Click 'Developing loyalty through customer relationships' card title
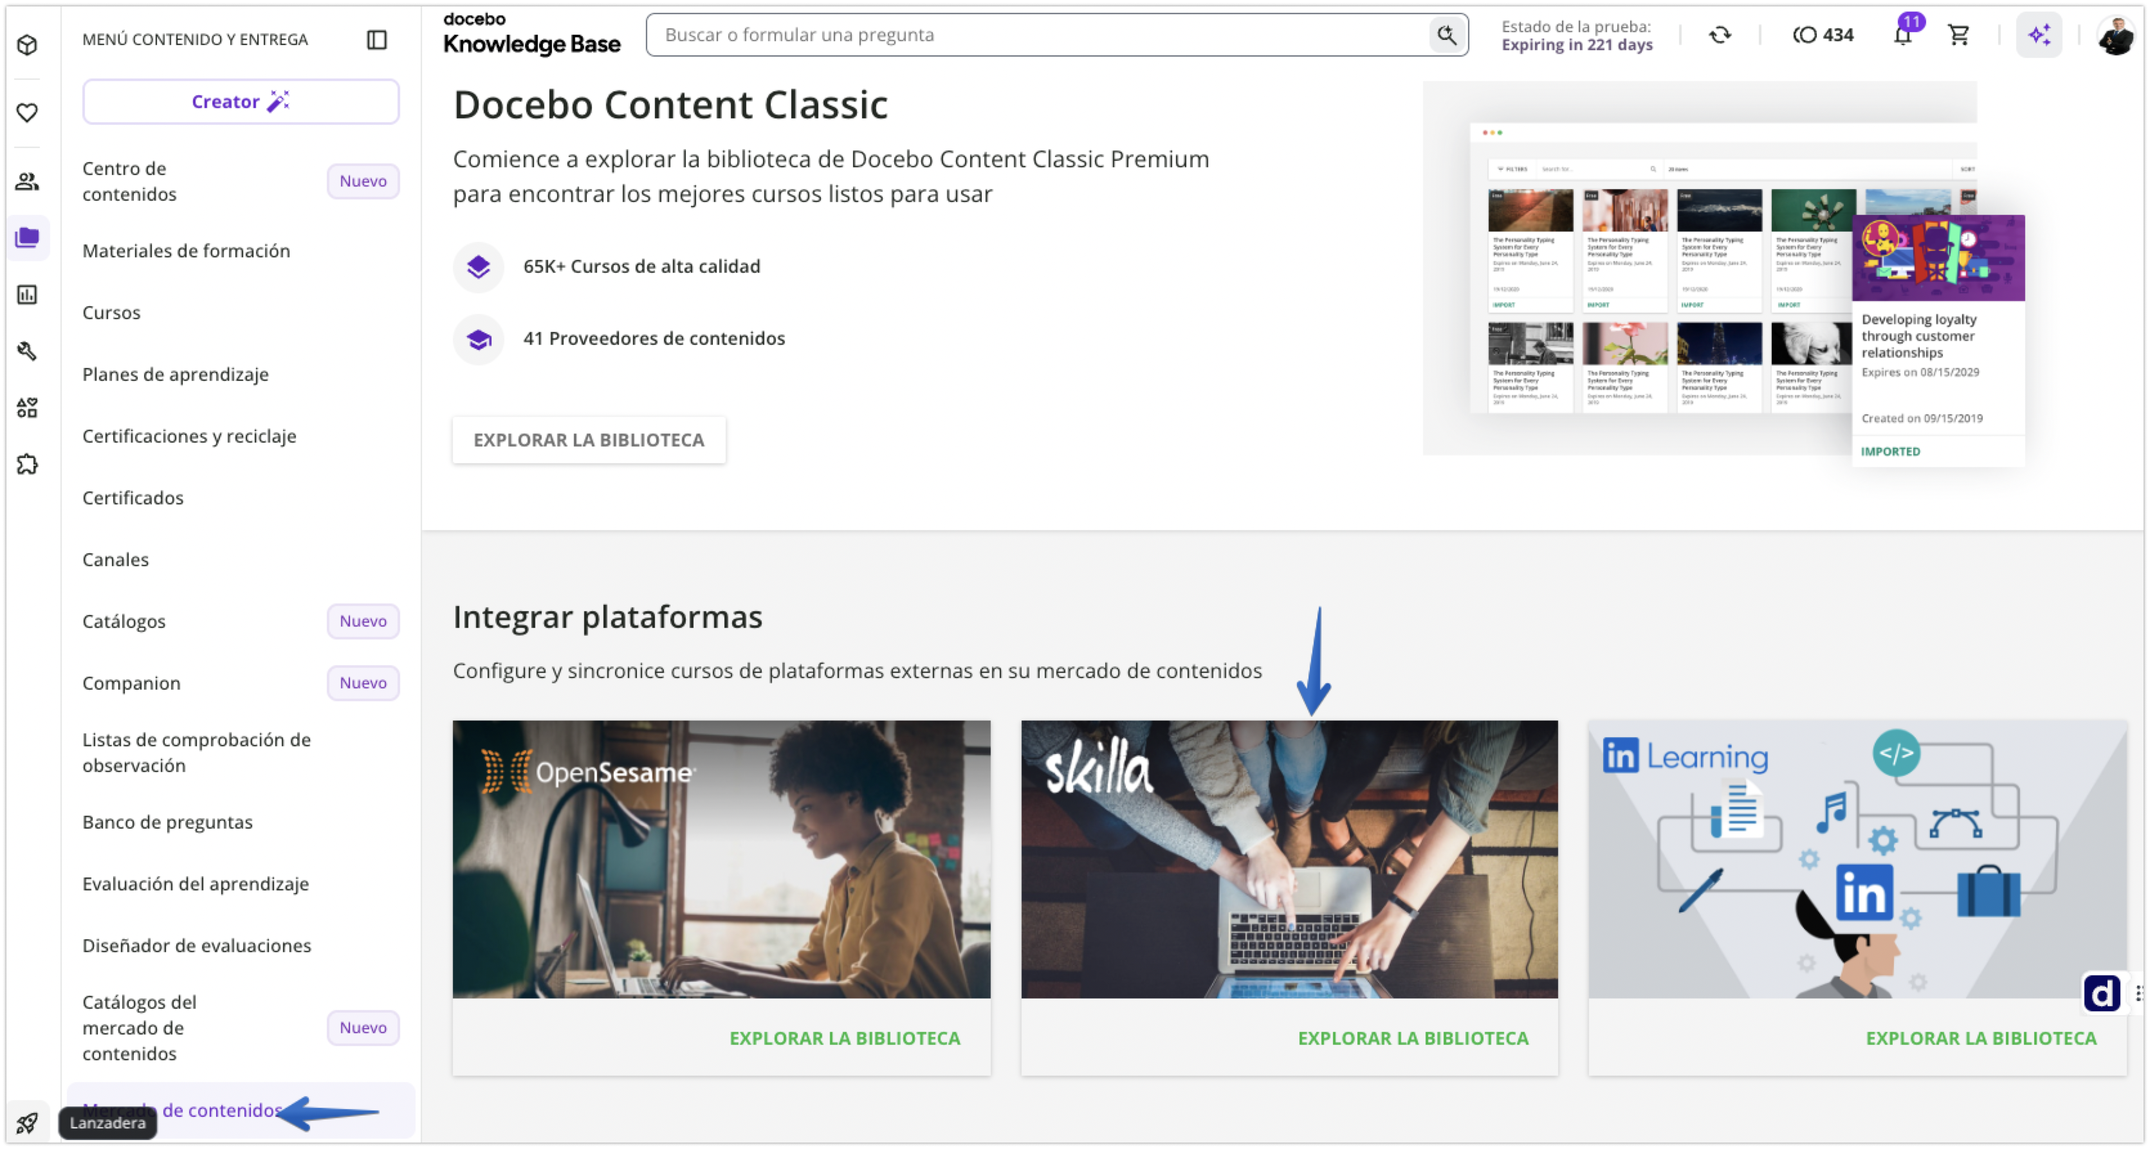The width and height of the screenshot is (2150, 1149). [x=1919, y=336]
